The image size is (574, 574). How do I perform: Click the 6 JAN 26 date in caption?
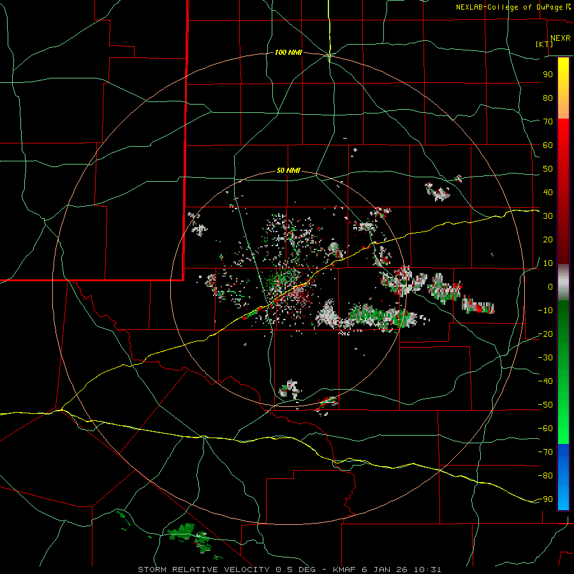386,570
